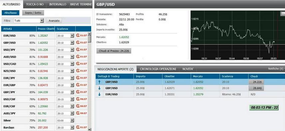
Task: Switch to Sopra / Sotto mode
Action: [x=33, y=13]
